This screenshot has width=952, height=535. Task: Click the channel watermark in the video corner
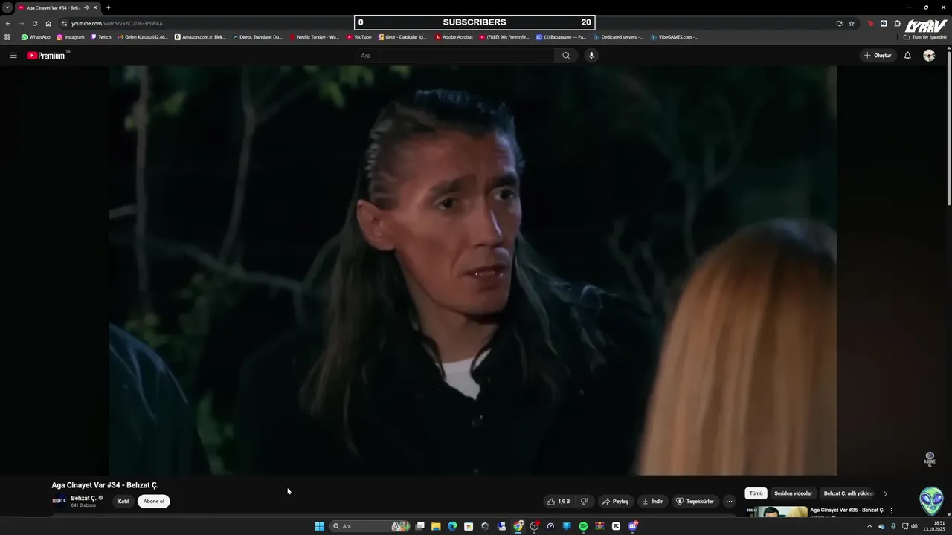[930, 458]
